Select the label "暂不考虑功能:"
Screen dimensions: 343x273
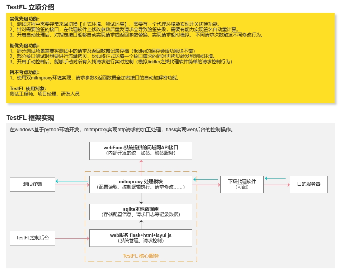click(x=24, y=72)
